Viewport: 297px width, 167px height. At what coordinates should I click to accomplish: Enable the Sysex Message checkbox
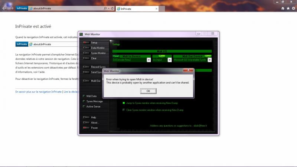(x=84, y=101)
